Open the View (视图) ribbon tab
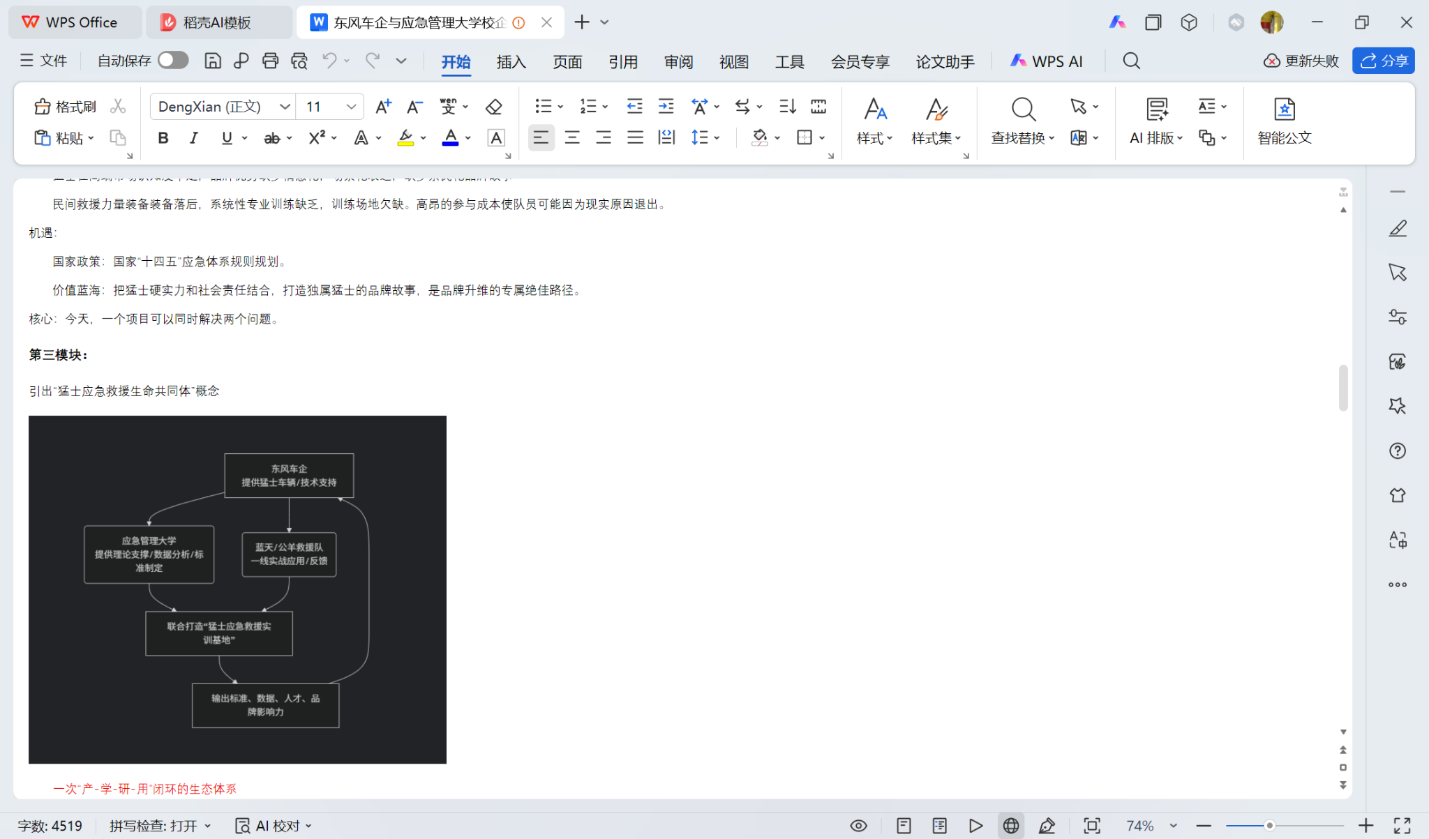 (x=734, y=61)
